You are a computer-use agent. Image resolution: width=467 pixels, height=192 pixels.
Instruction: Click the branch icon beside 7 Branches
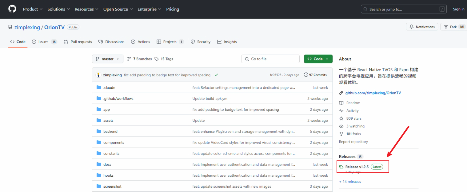point(129,59)
